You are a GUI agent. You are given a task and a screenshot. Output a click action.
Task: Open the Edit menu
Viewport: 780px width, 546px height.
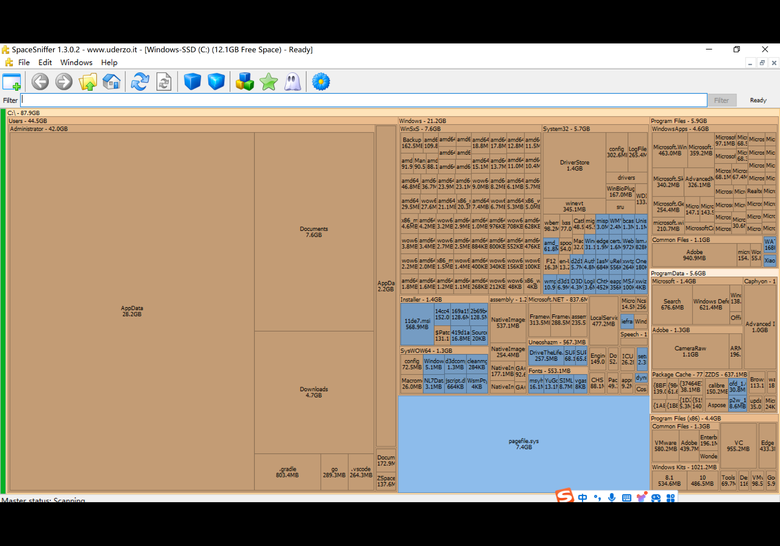click(x=45, y=62)
